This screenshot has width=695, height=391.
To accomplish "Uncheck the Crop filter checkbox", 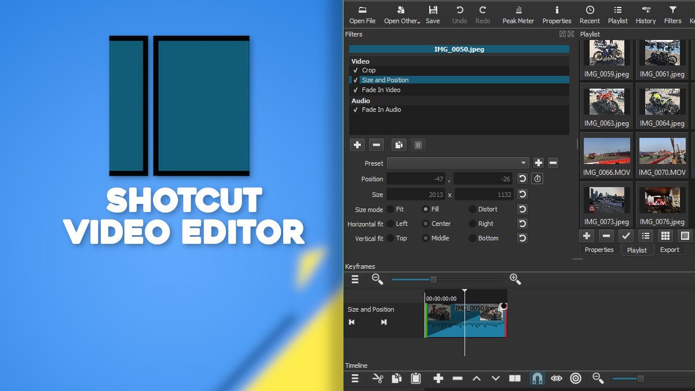I will pos(356,70).
